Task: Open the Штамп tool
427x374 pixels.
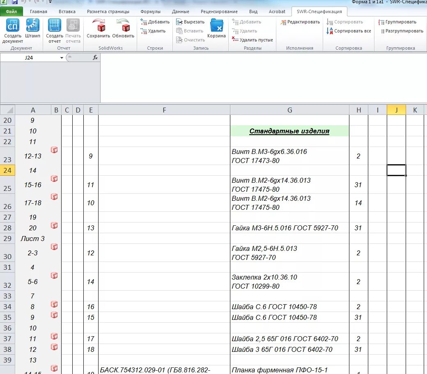Action: [32, 28]
